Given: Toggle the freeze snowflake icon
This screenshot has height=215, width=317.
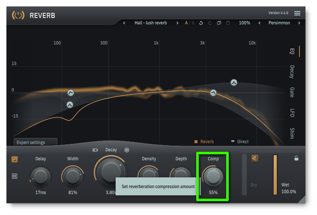Looking at the screenshot, I should tap(127, 150).
